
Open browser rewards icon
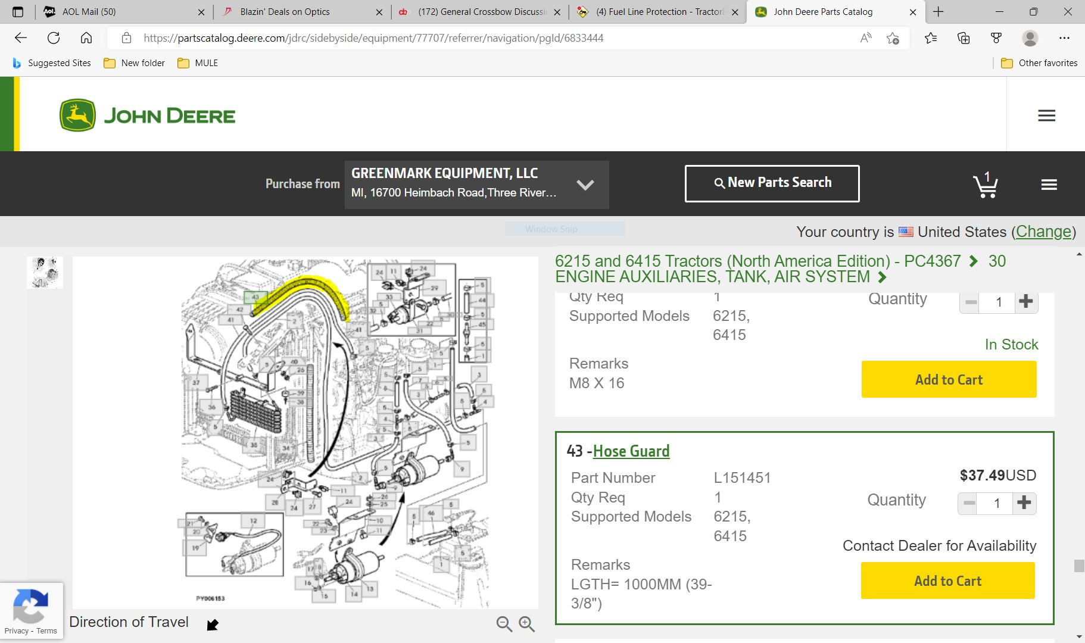[996, 38]
